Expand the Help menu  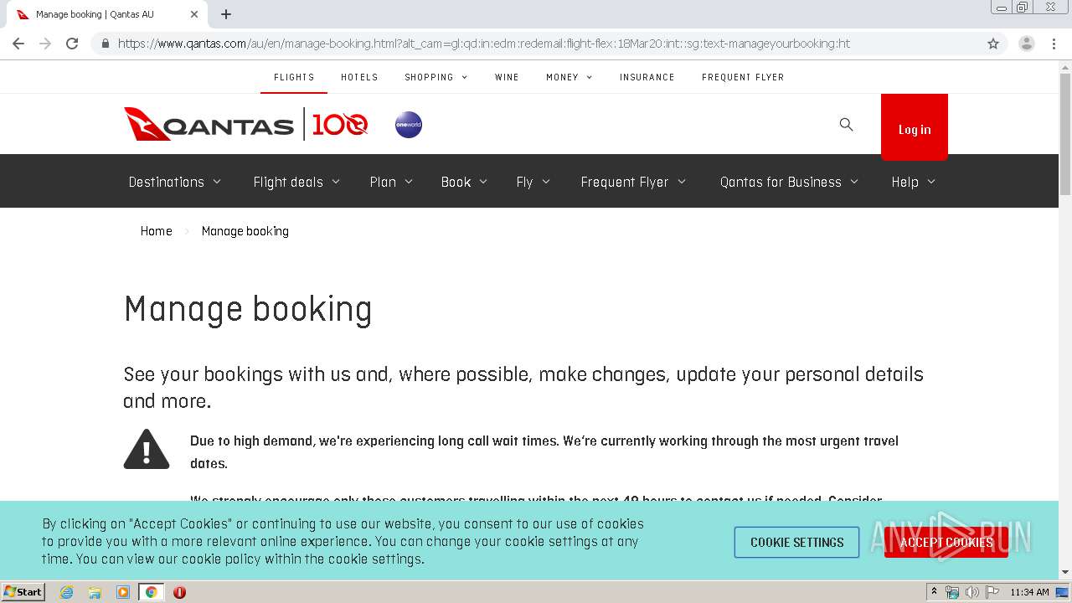pos(913,182)
